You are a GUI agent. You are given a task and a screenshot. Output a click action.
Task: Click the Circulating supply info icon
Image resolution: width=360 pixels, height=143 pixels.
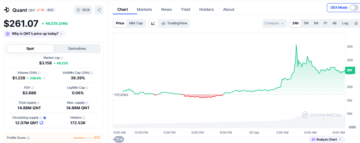(x=41, y=118)
